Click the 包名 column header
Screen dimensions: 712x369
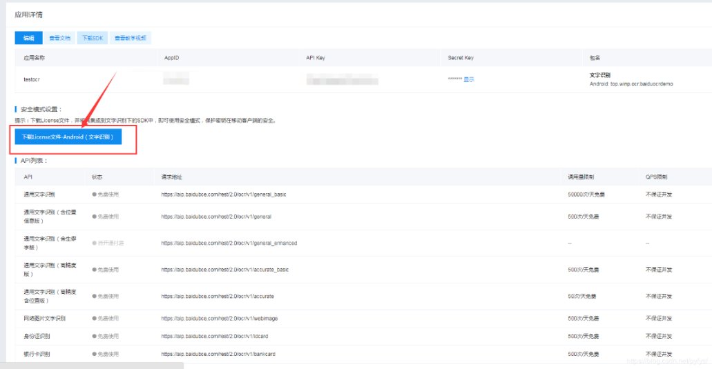[595, 57]
